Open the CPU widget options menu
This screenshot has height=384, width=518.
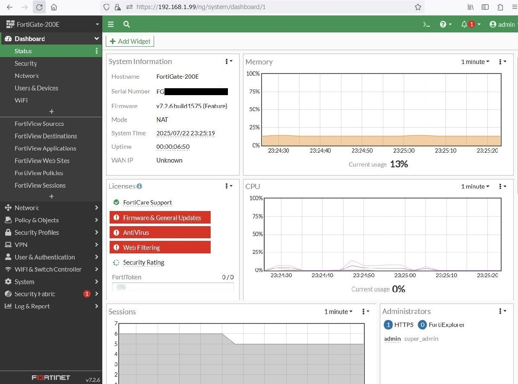tap(502, 186)
